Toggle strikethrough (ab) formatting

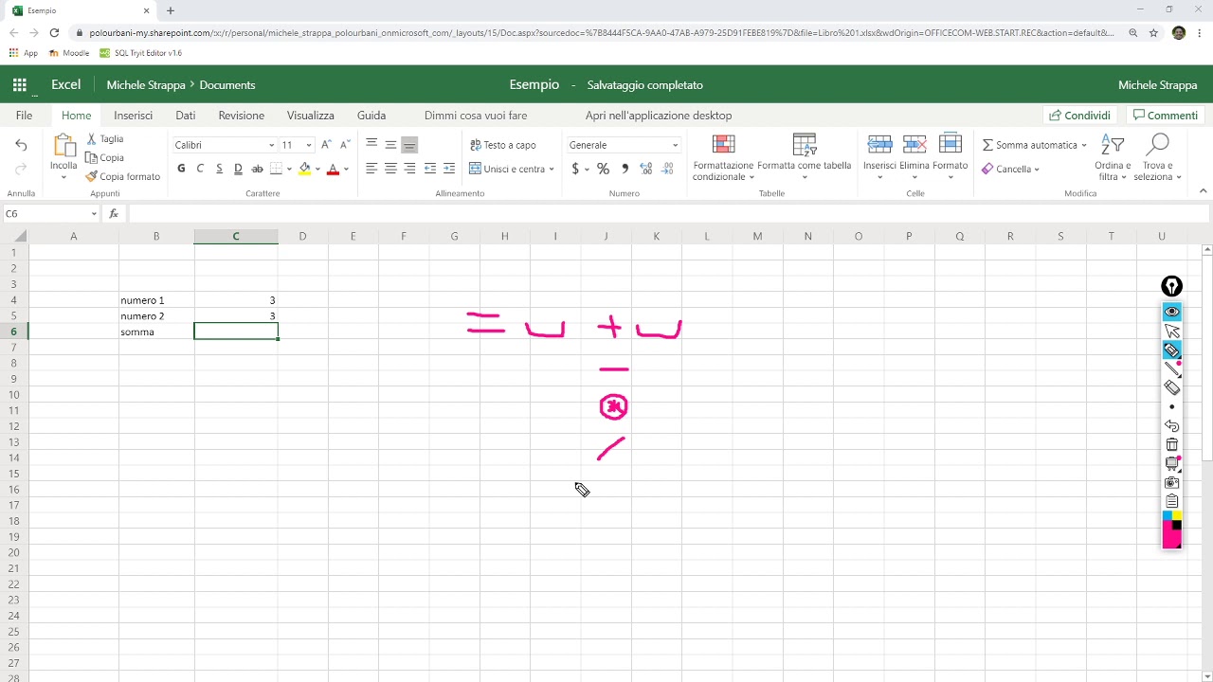257,169
